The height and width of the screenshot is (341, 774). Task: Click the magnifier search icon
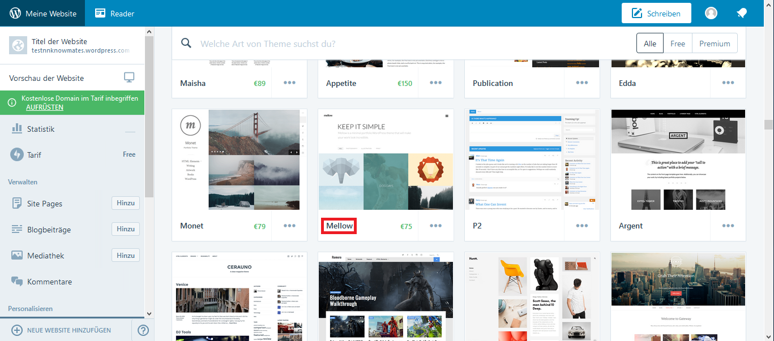pyautogui.click(x=186, y=44)
